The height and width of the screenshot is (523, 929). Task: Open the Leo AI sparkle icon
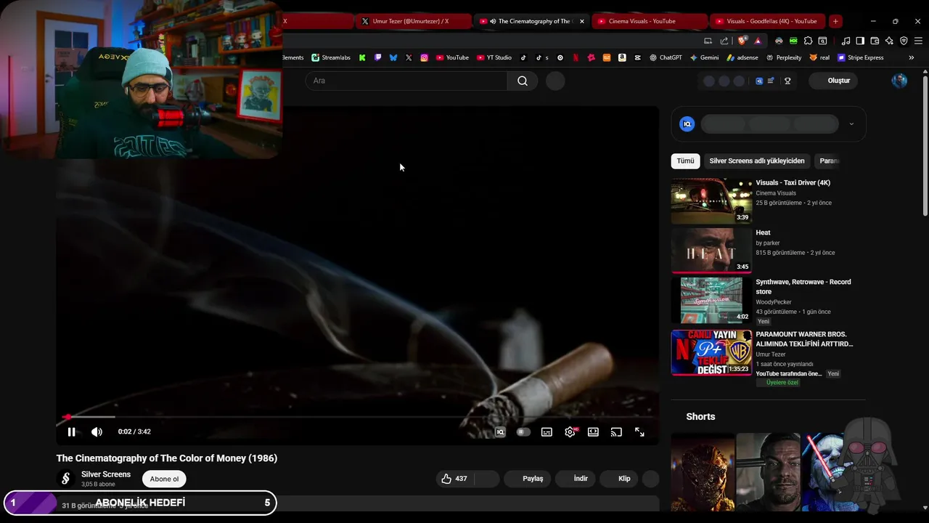pos(889,41)
